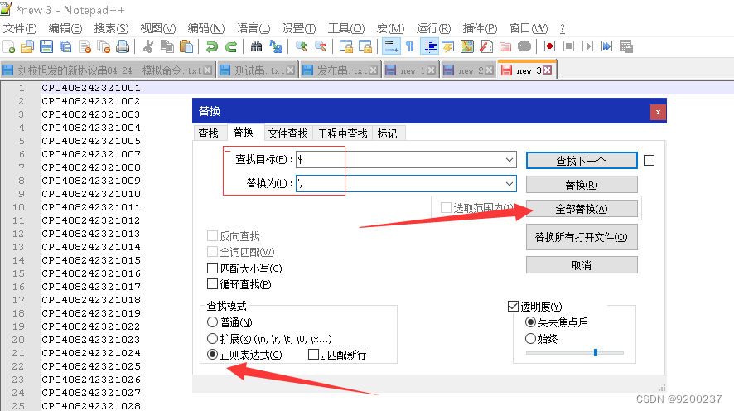This screenshot has height=411, width=734.
Task: Switch to 查找 dialog tab
Action: pyautogui.click(x=208, y=133)
